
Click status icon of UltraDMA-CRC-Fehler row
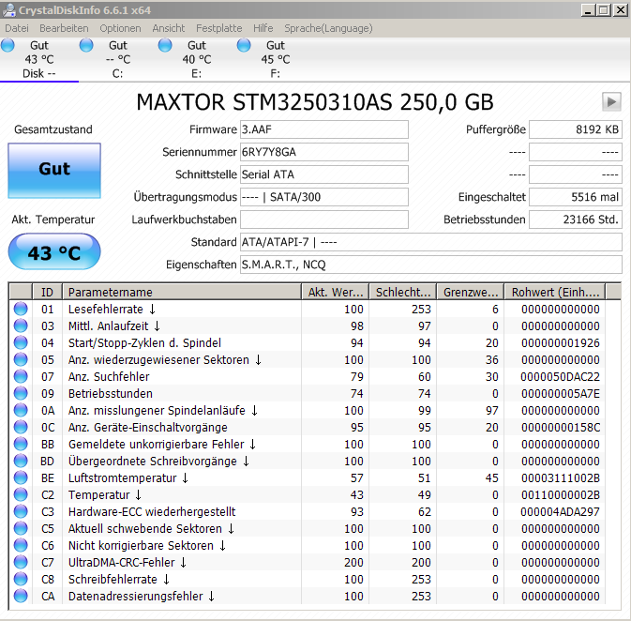click(21, 563)
